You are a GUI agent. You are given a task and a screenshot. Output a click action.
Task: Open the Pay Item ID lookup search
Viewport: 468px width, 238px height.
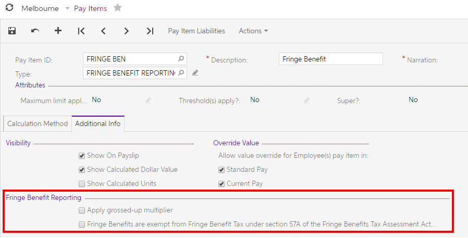tap(181, 59)
